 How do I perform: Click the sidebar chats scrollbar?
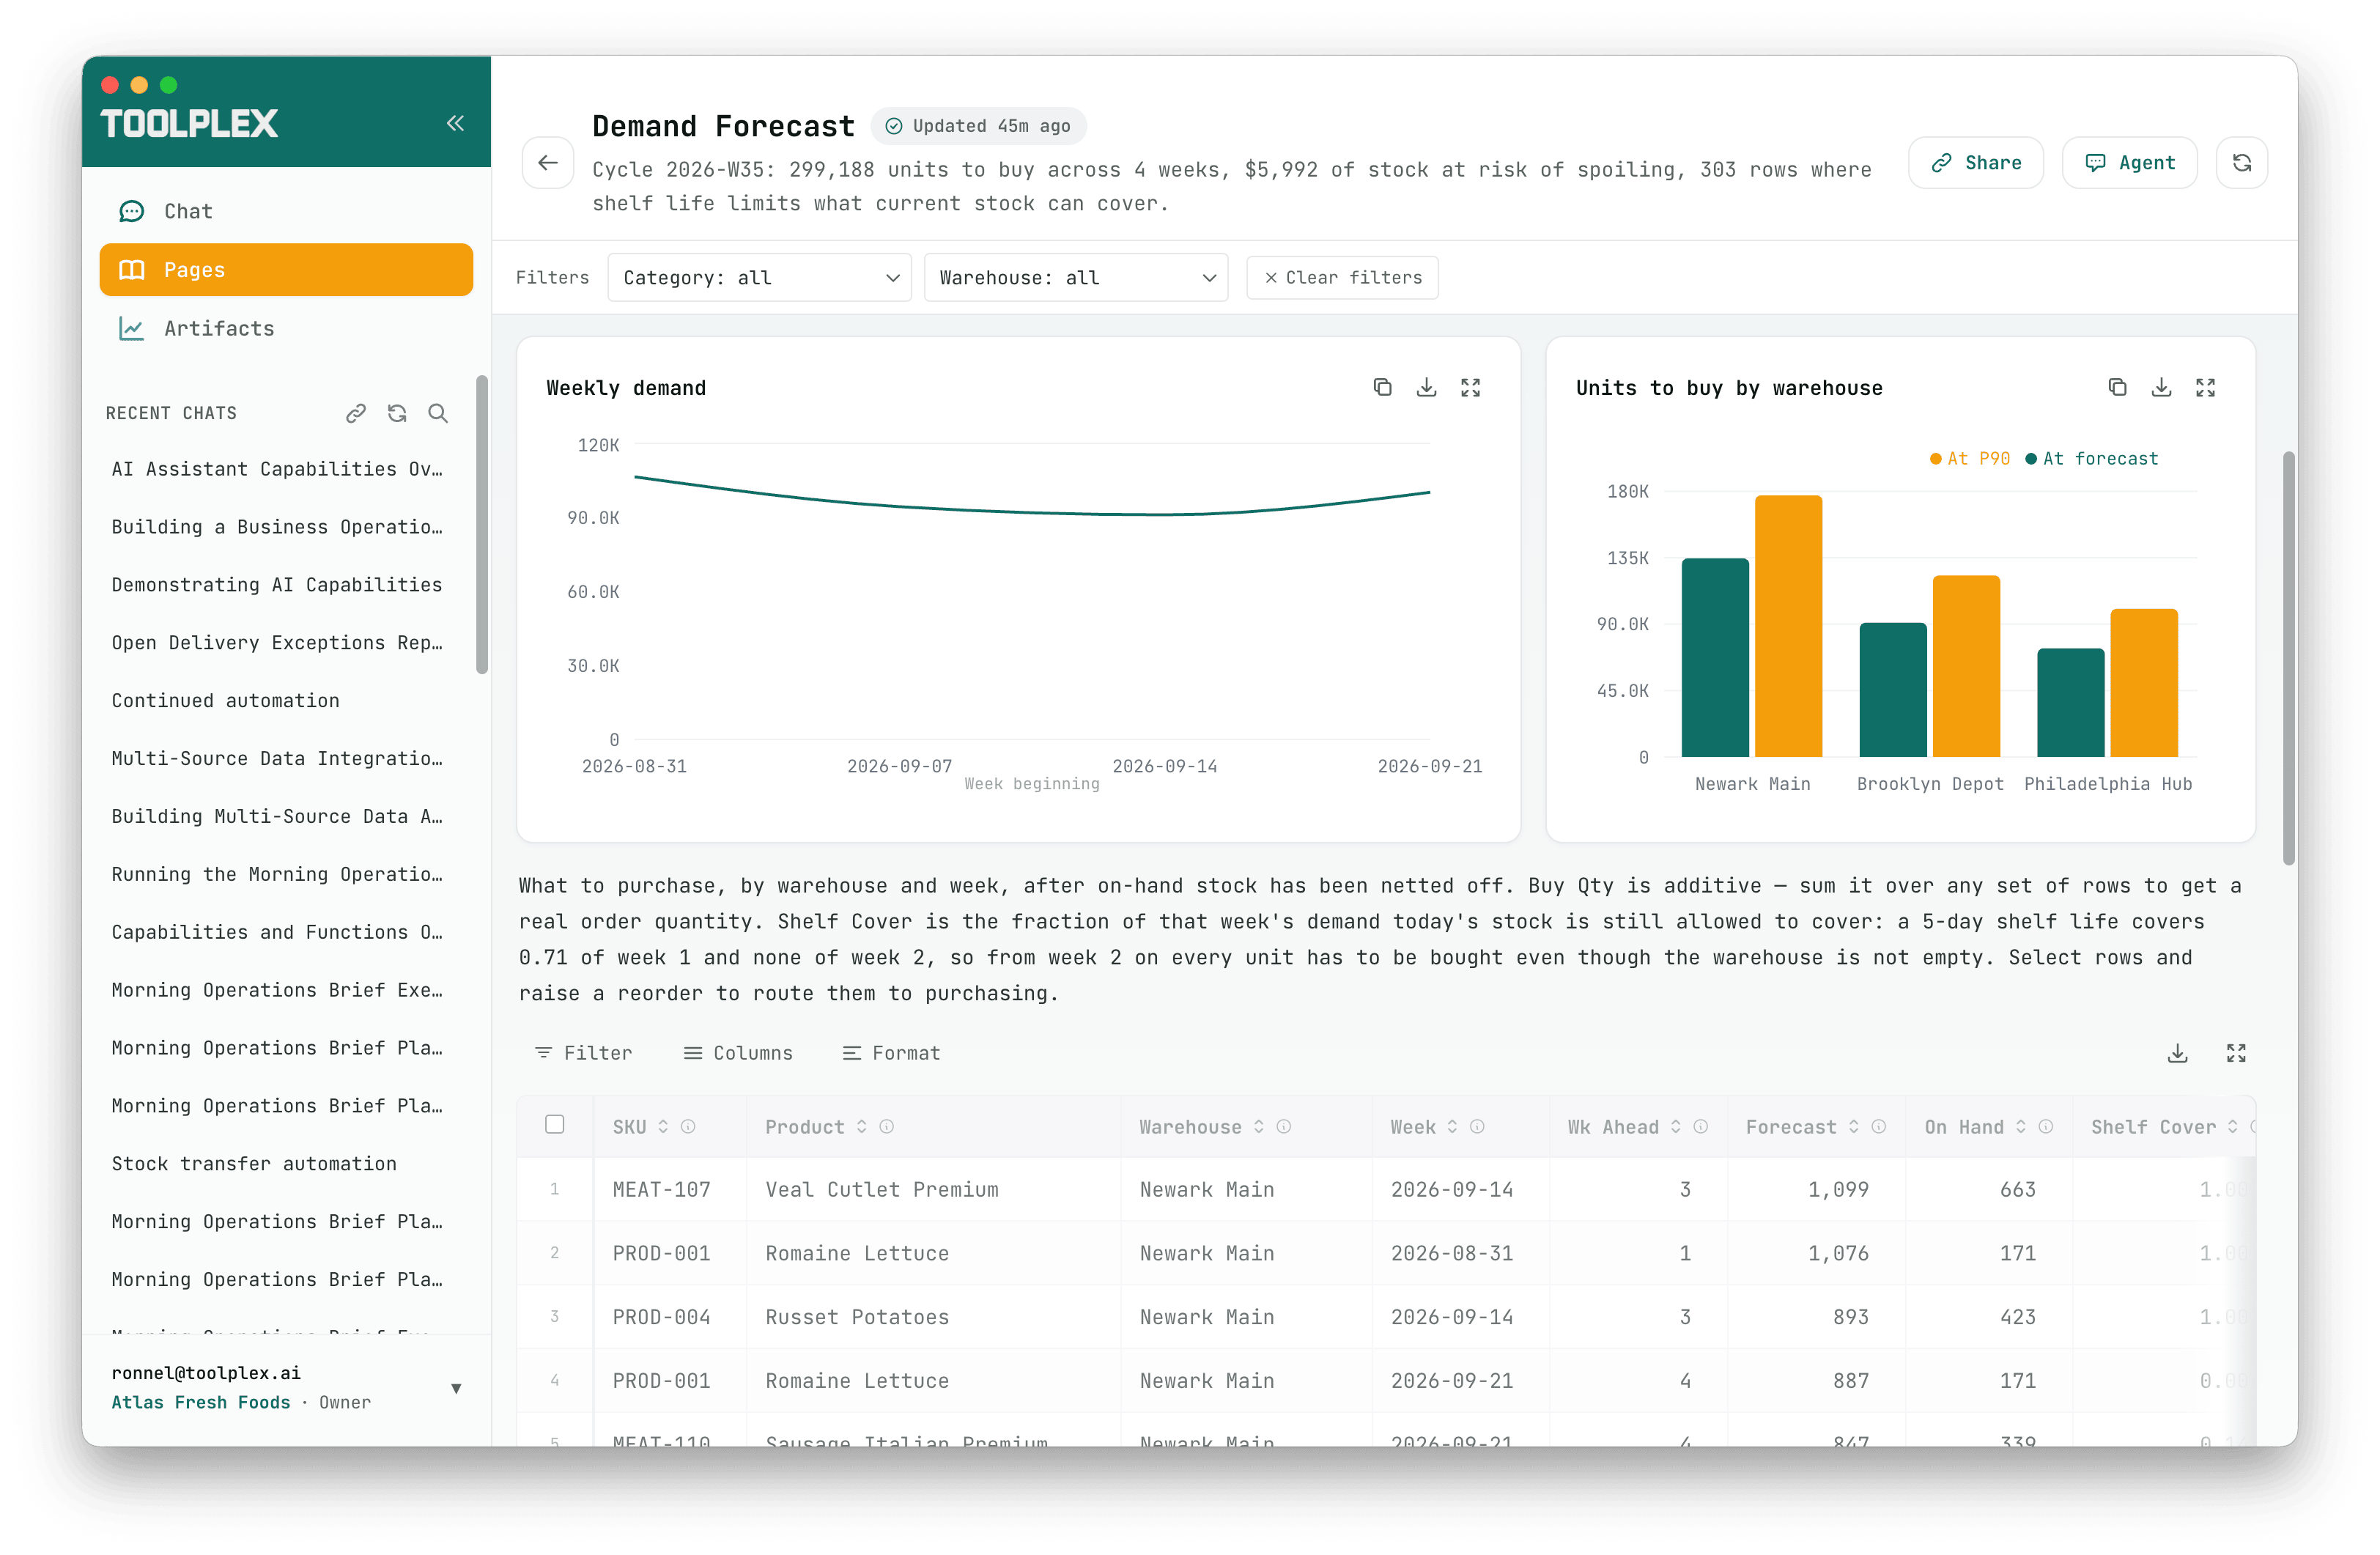click(x=482, y=524)
